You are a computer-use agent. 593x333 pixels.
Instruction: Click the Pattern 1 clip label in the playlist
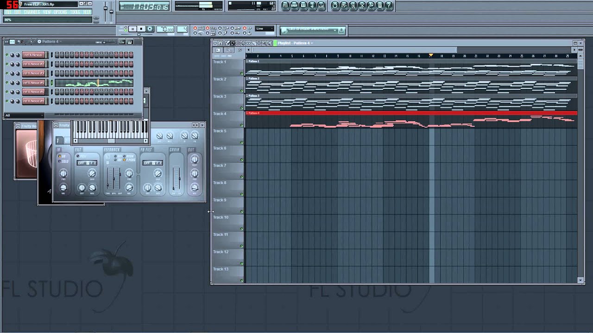pos(253,61)
